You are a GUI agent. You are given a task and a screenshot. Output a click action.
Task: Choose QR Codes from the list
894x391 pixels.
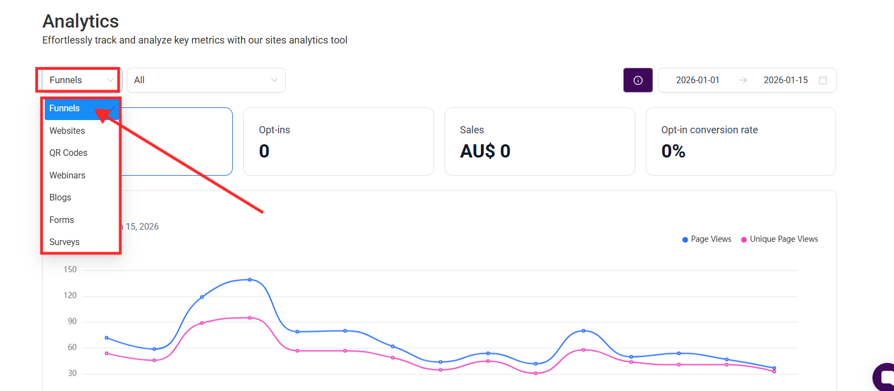(68, 153)
